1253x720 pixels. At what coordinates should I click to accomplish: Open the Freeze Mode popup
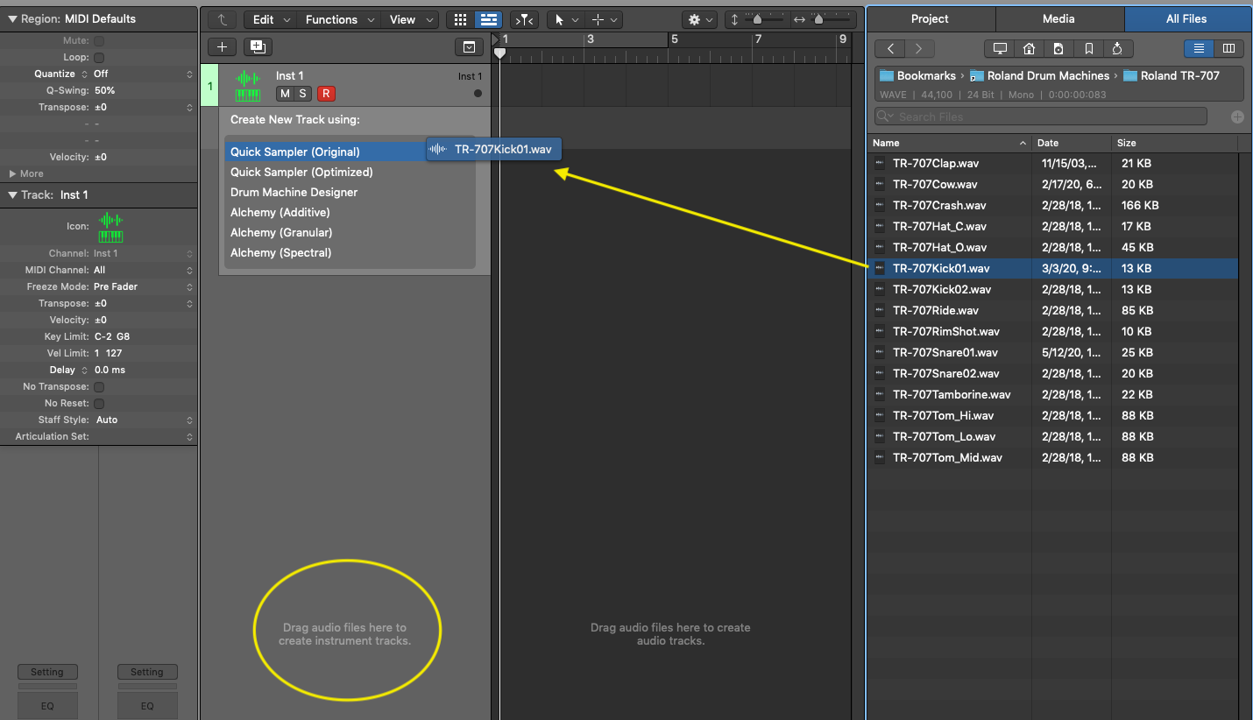pyautogui.click(x=143, y=287)
